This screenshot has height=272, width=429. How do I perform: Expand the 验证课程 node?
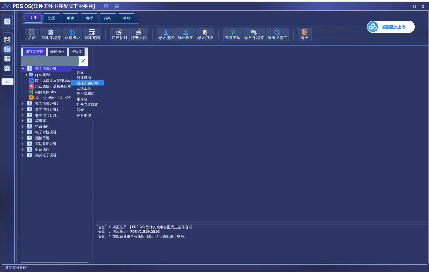(x=23, y=149)
